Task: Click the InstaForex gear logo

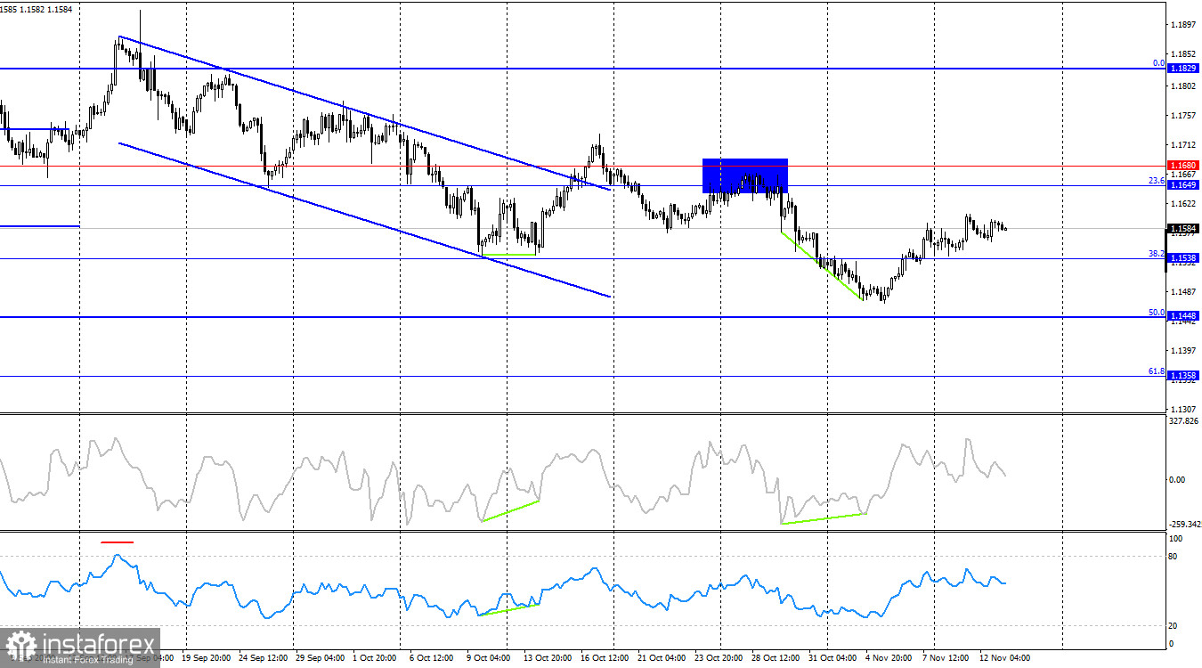Action: tap(20, 645)
